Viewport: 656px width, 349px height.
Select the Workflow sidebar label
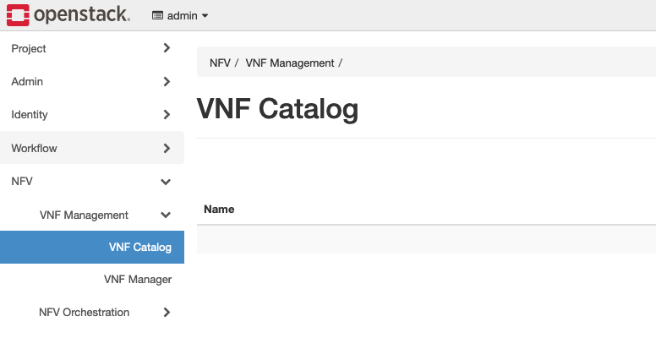click(x=34, y=149)
